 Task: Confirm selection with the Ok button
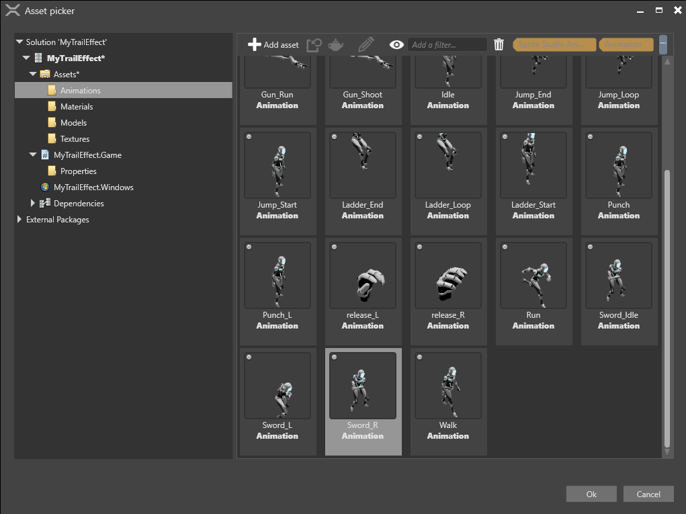coord(591,494)
